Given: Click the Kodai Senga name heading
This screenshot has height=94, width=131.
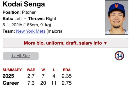Looking at the screenshot, I should click(x=24, y=4).
